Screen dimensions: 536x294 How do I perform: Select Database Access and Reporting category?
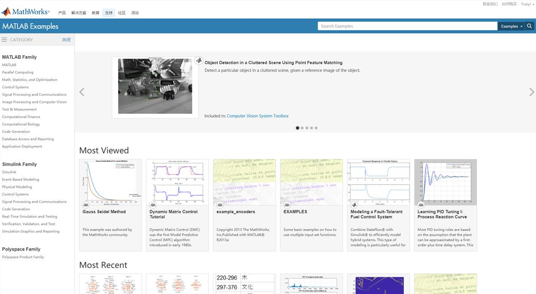point(28,139)
